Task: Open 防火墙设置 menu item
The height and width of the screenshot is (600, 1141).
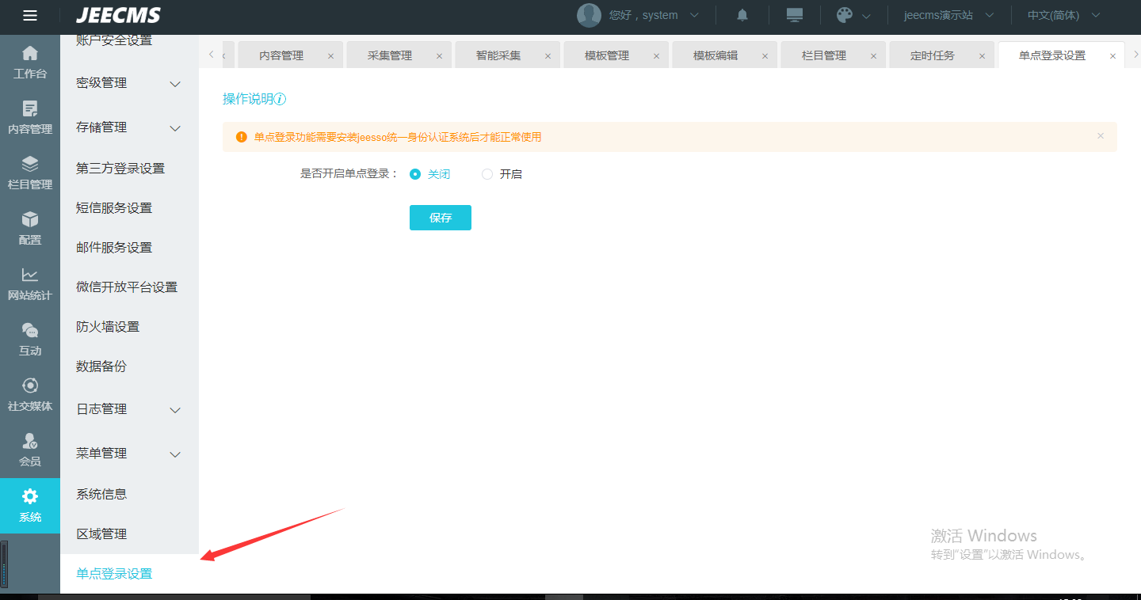Action: [x=108, y=326]
